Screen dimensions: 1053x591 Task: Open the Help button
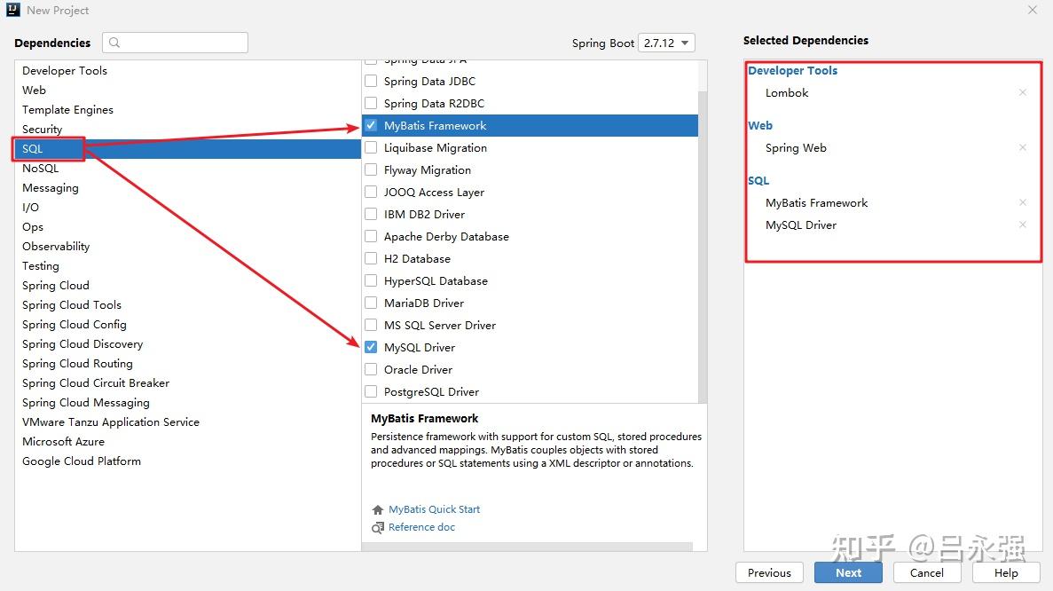coord(1006,573)
